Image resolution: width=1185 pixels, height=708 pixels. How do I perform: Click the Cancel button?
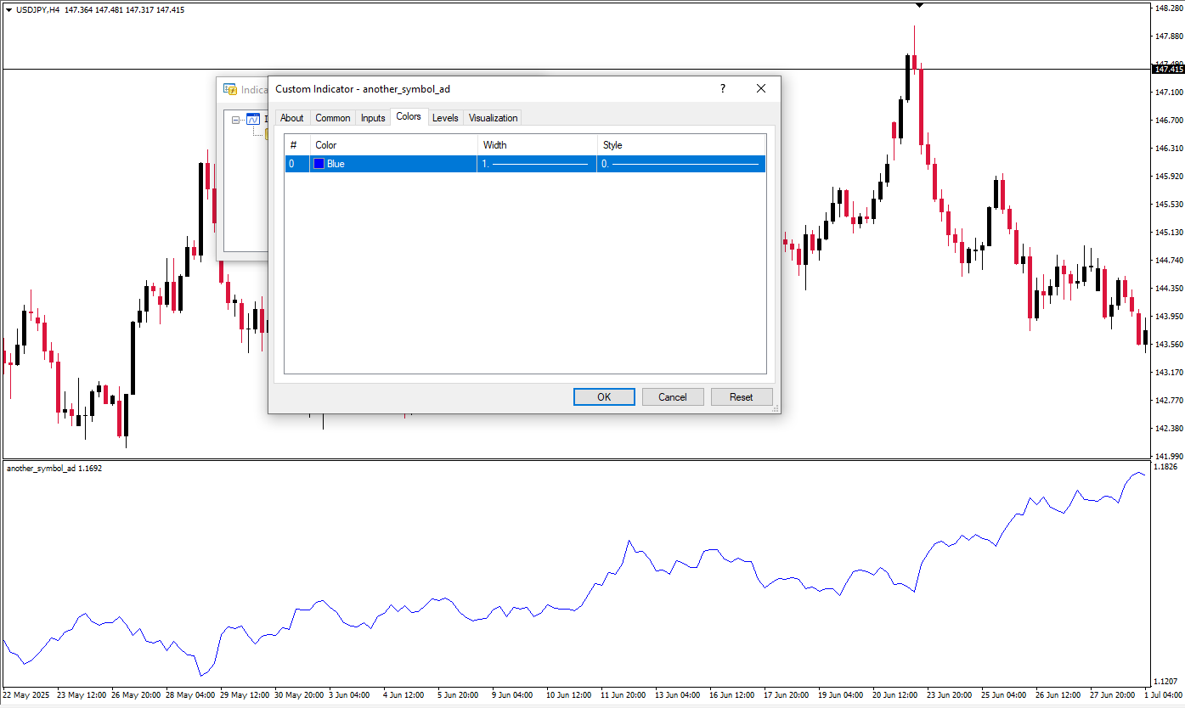[672, 397]
